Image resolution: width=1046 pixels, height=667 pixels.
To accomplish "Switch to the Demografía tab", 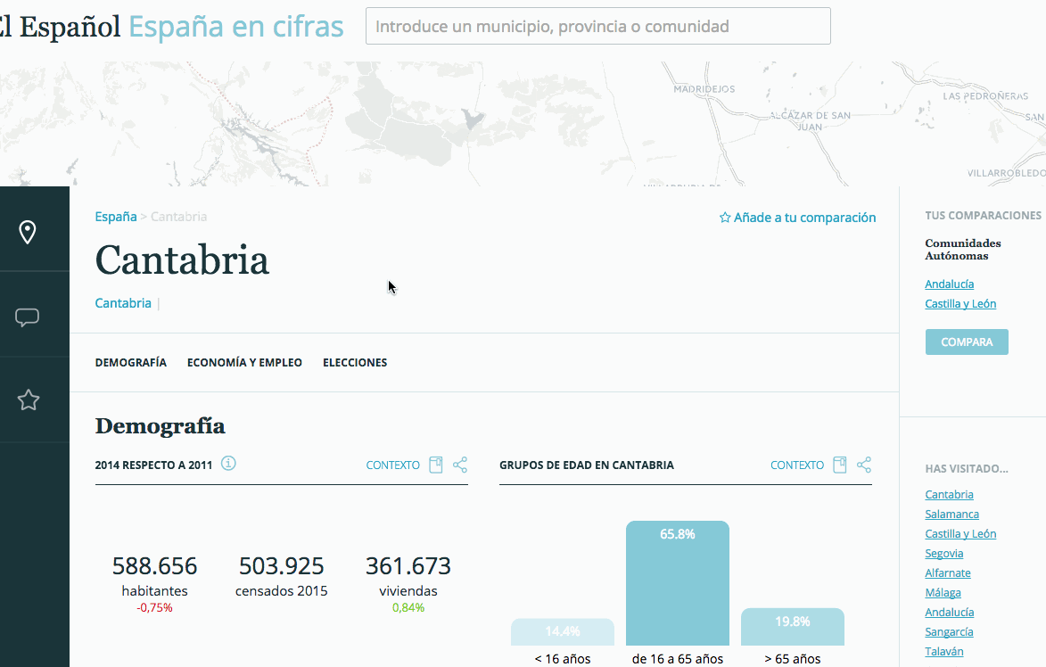I will (x=131, y=362).
